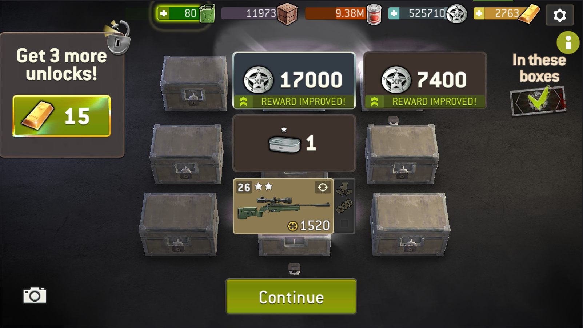Tap the green info icon
This screenshot has width=583, height=328.
pyautogui.click(x=568, y=42)
